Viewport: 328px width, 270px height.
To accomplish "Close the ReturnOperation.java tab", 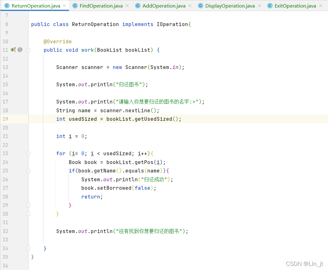I will (64, 6).
